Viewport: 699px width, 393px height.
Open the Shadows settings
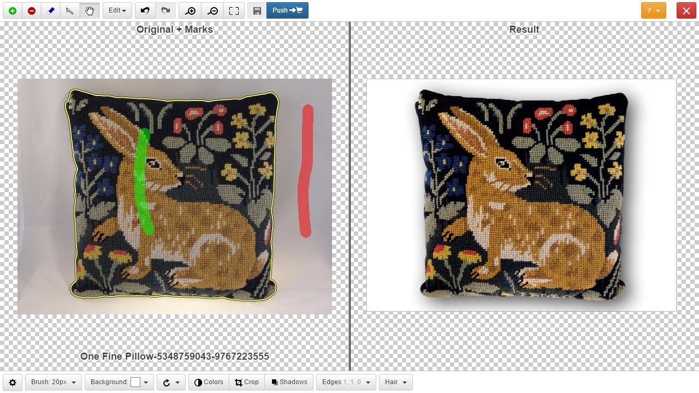click(x=289, y=382)
